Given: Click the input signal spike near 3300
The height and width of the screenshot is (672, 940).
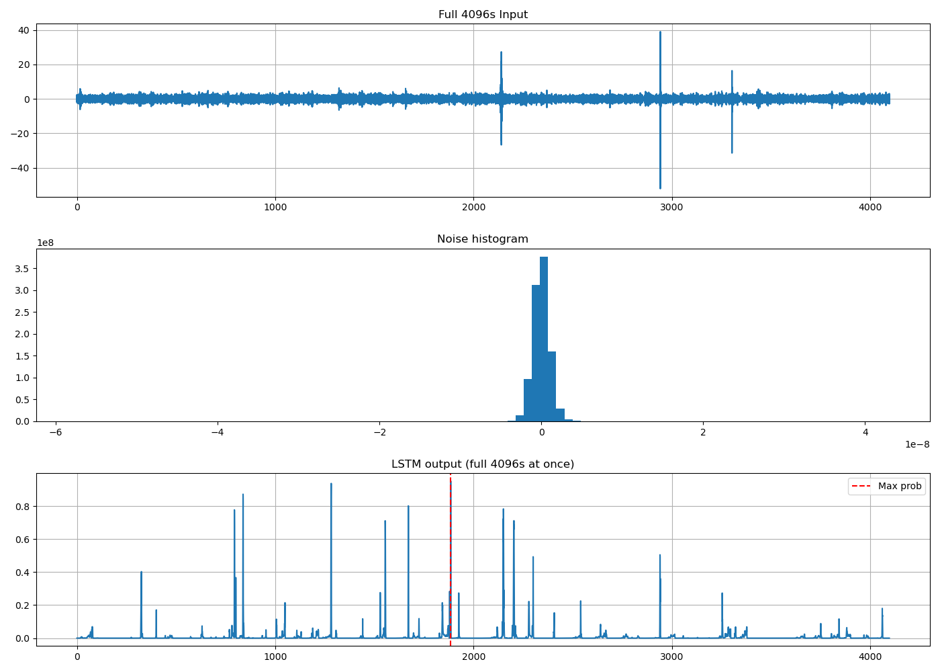Looking at the screenshot, I should click(x=732, y=112).
